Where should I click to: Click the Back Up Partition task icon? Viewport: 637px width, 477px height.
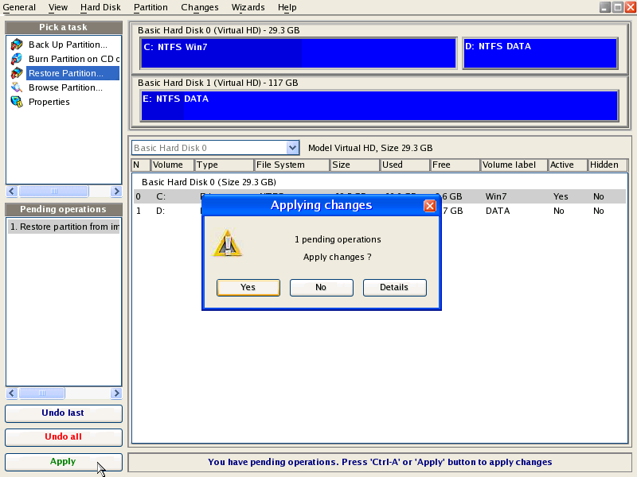17,45
